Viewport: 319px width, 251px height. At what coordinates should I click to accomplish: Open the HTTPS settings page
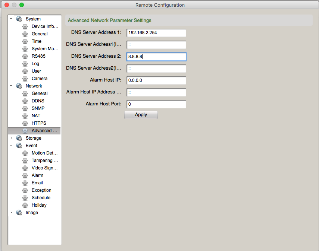(39, 123)
